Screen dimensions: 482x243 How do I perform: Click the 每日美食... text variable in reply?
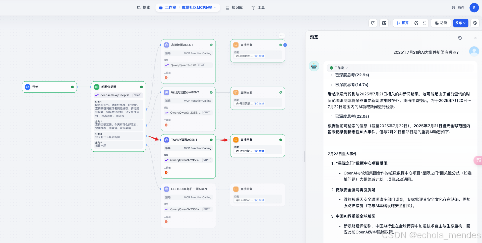pos(250,103)
